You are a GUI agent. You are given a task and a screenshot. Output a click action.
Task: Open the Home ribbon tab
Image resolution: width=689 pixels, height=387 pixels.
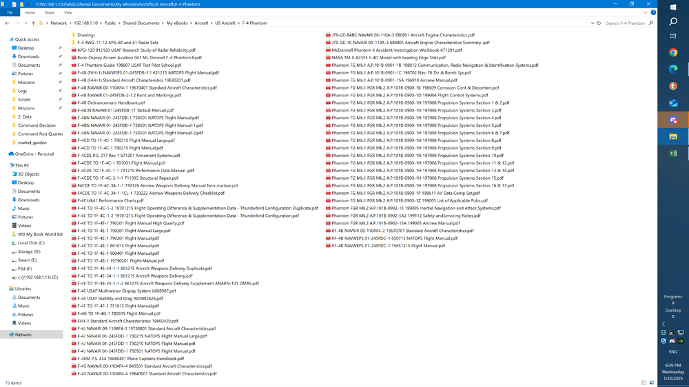[30, 12]
